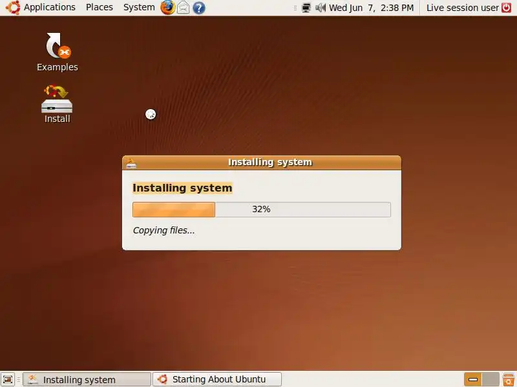
Task: Click the 32% progress bar
Action: 262,209
